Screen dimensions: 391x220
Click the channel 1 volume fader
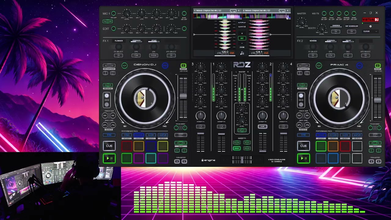(221, 134)
